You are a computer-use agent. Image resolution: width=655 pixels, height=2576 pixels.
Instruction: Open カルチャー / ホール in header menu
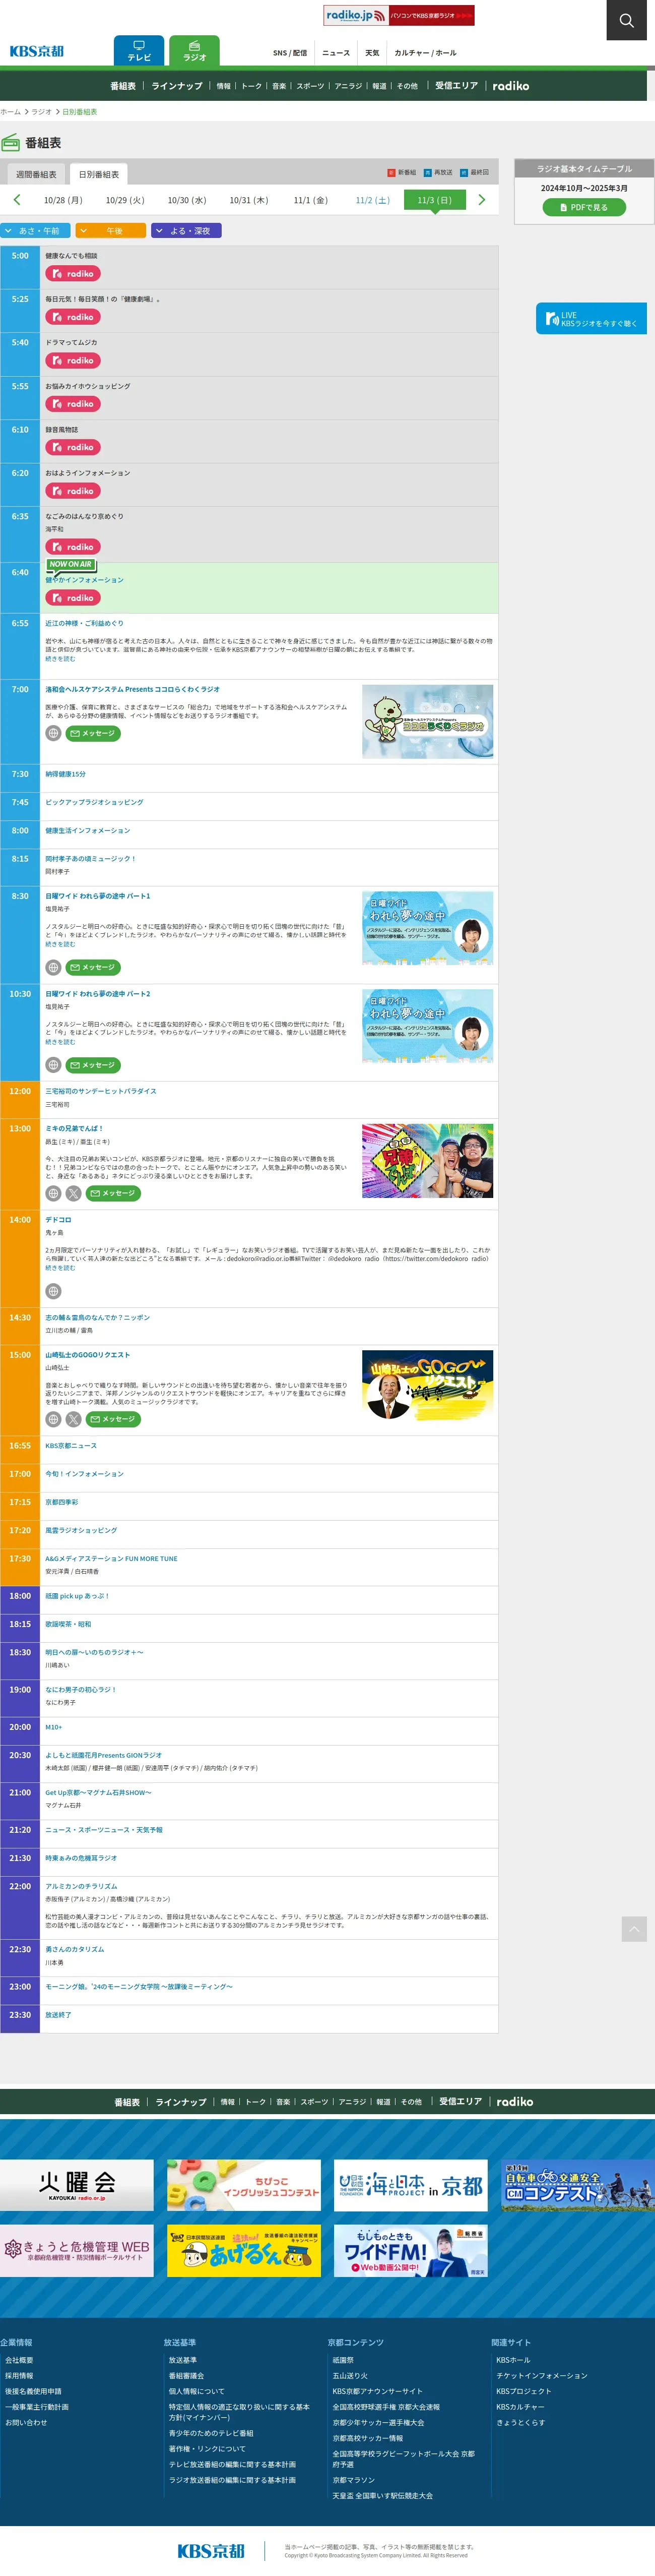pos(425,53)
